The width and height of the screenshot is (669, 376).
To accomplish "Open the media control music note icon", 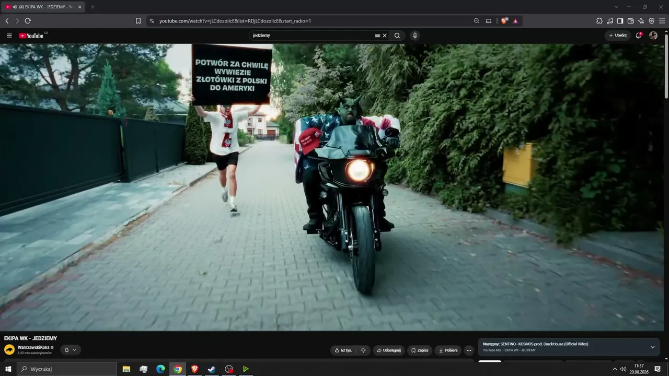I will coord(610,21).
